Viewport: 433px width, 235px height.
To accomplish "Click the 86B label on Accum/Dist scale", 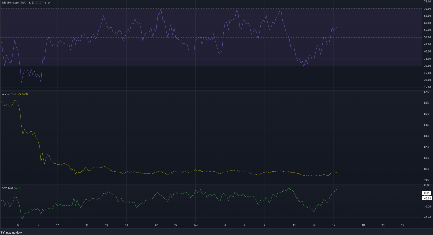I will point(426,103).
